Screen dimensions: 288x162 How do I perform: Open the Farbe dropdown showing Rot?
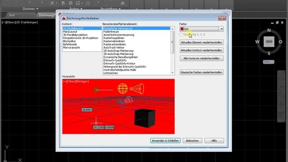click(x=202, y=29)
